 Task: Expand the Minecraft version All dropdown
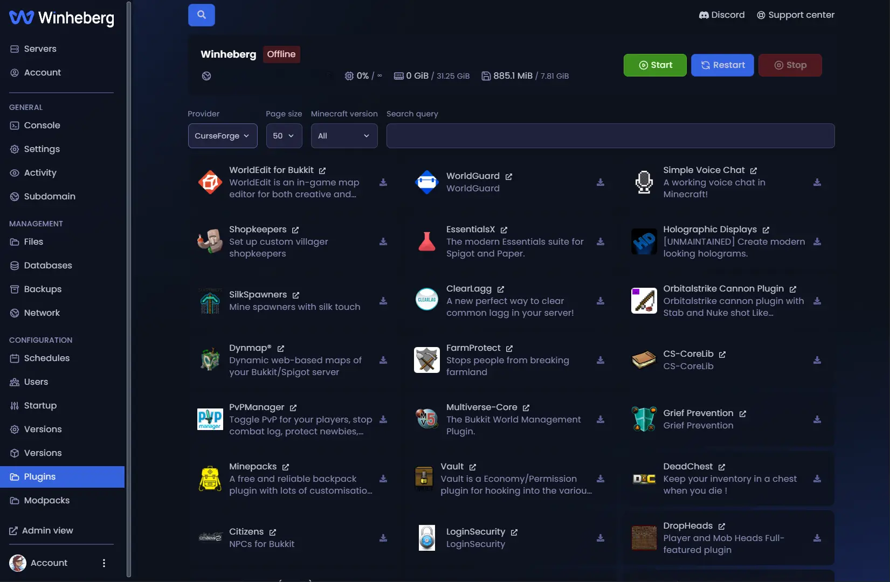344,136
